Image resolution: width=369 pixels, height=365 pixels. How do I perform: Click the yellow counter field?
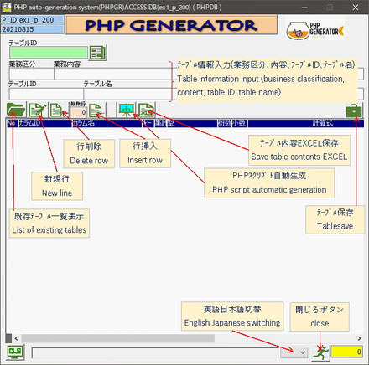coord(346,352)
